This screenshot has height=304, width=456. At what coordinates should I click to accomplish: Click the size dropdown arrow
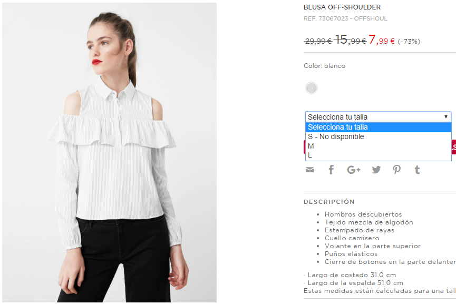(x=445, y=117)
